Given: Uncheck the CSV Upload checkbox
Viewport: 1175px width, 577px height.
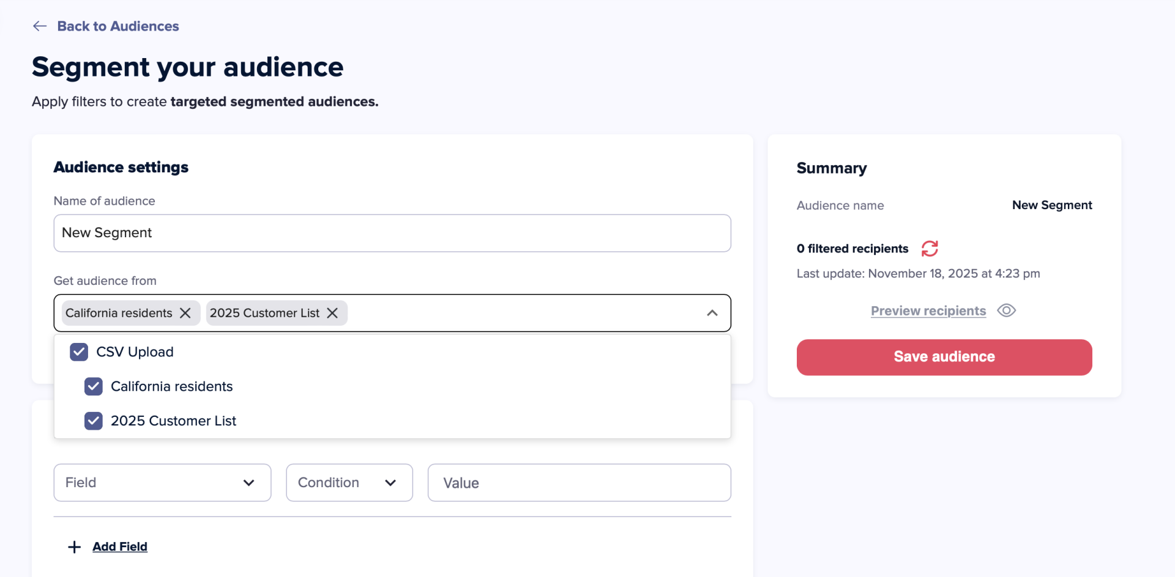Looking at the screenshot, I should [x=79, y=352].
